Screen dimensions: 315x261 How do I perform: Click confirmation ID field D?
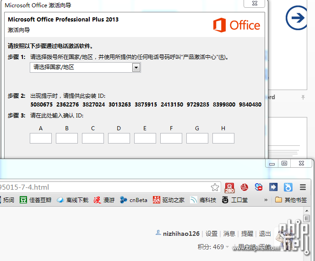(x=119, y=138)
